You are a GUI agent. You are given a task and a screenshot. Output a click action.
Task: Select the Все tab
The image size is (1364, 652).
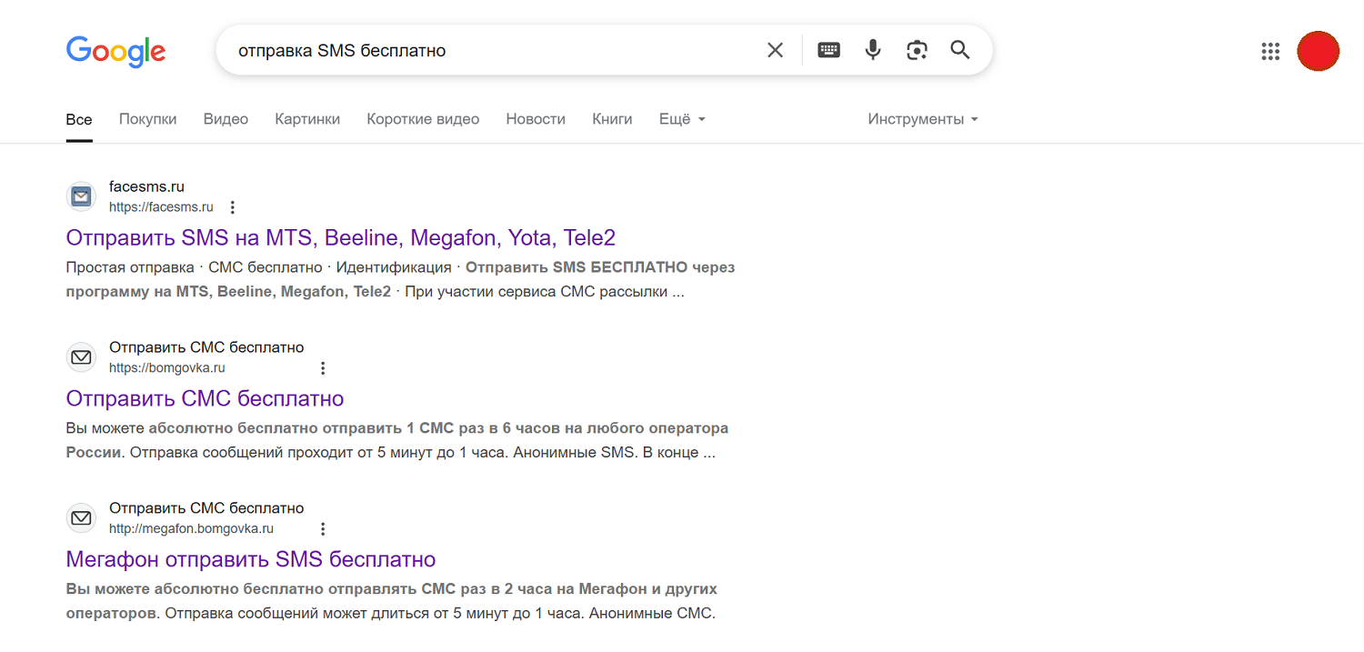click(x=79, y=119)
